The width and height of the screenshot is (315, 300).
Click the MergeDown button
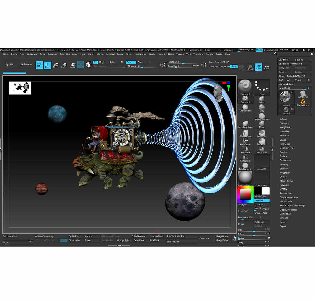[222, 236]
